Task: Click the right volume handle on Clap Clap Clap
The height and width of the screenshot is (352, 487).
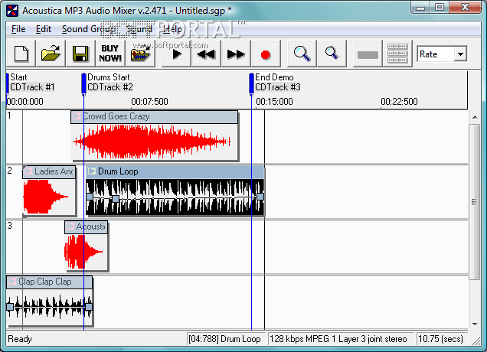Action: pyautogui.click(x=89, y=307)
